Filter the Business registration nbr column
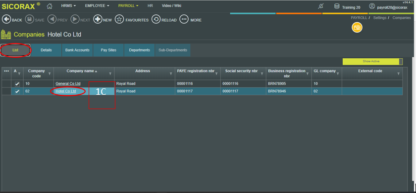 308,74
